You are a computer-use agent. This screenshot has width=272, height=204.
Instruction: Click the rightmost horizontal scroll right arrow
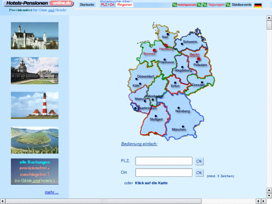click(x=264, y=201)
